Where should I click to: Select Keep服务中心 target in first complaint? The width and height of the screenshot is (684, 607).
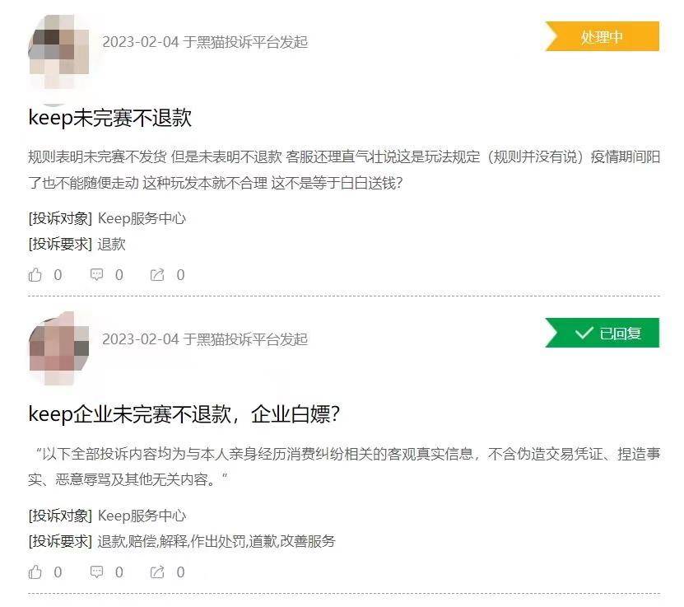(x=142, y=218)
